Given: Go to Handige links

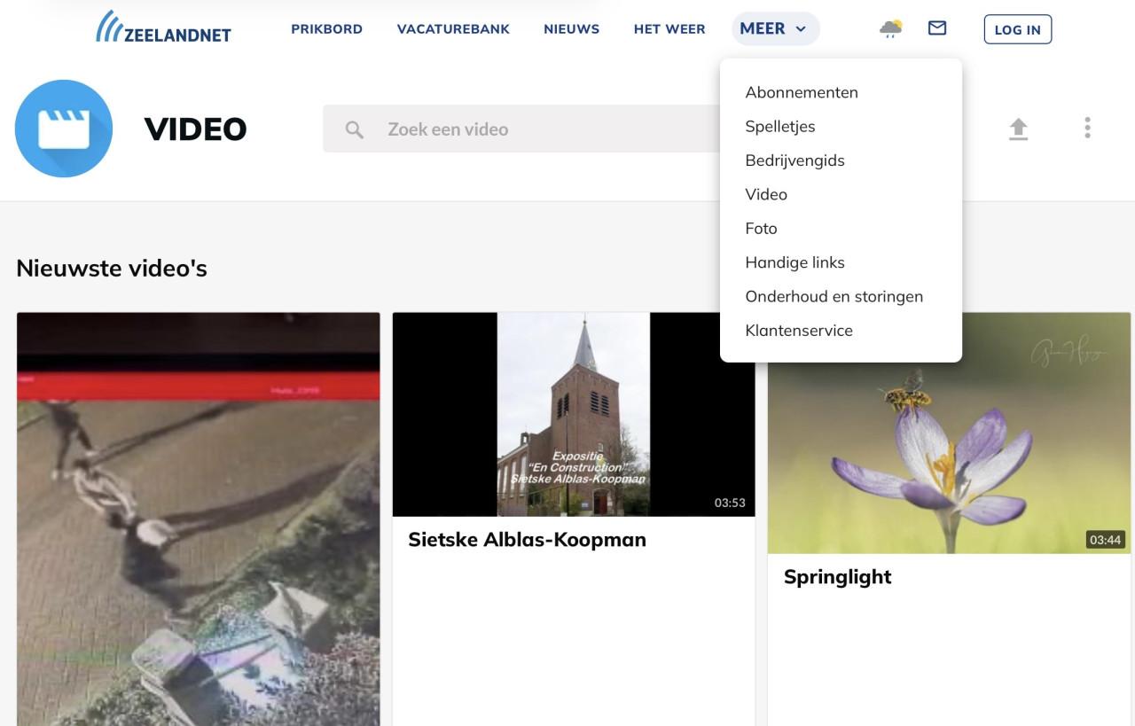Looking at the screenshot, I should point(794,262).
